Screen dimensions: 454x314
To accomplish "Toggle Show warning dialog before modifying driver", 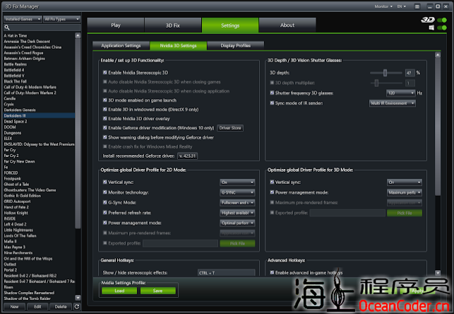I will point(105,137).
